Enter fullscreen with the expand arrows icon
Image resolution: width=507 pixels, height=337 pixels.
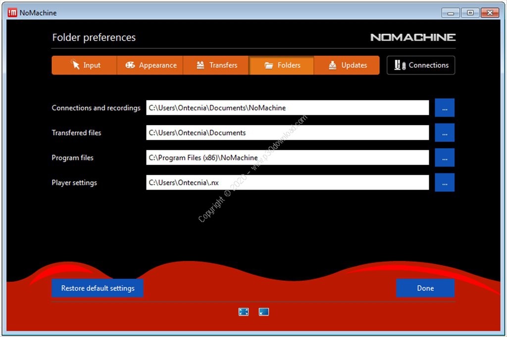point(244,311)
